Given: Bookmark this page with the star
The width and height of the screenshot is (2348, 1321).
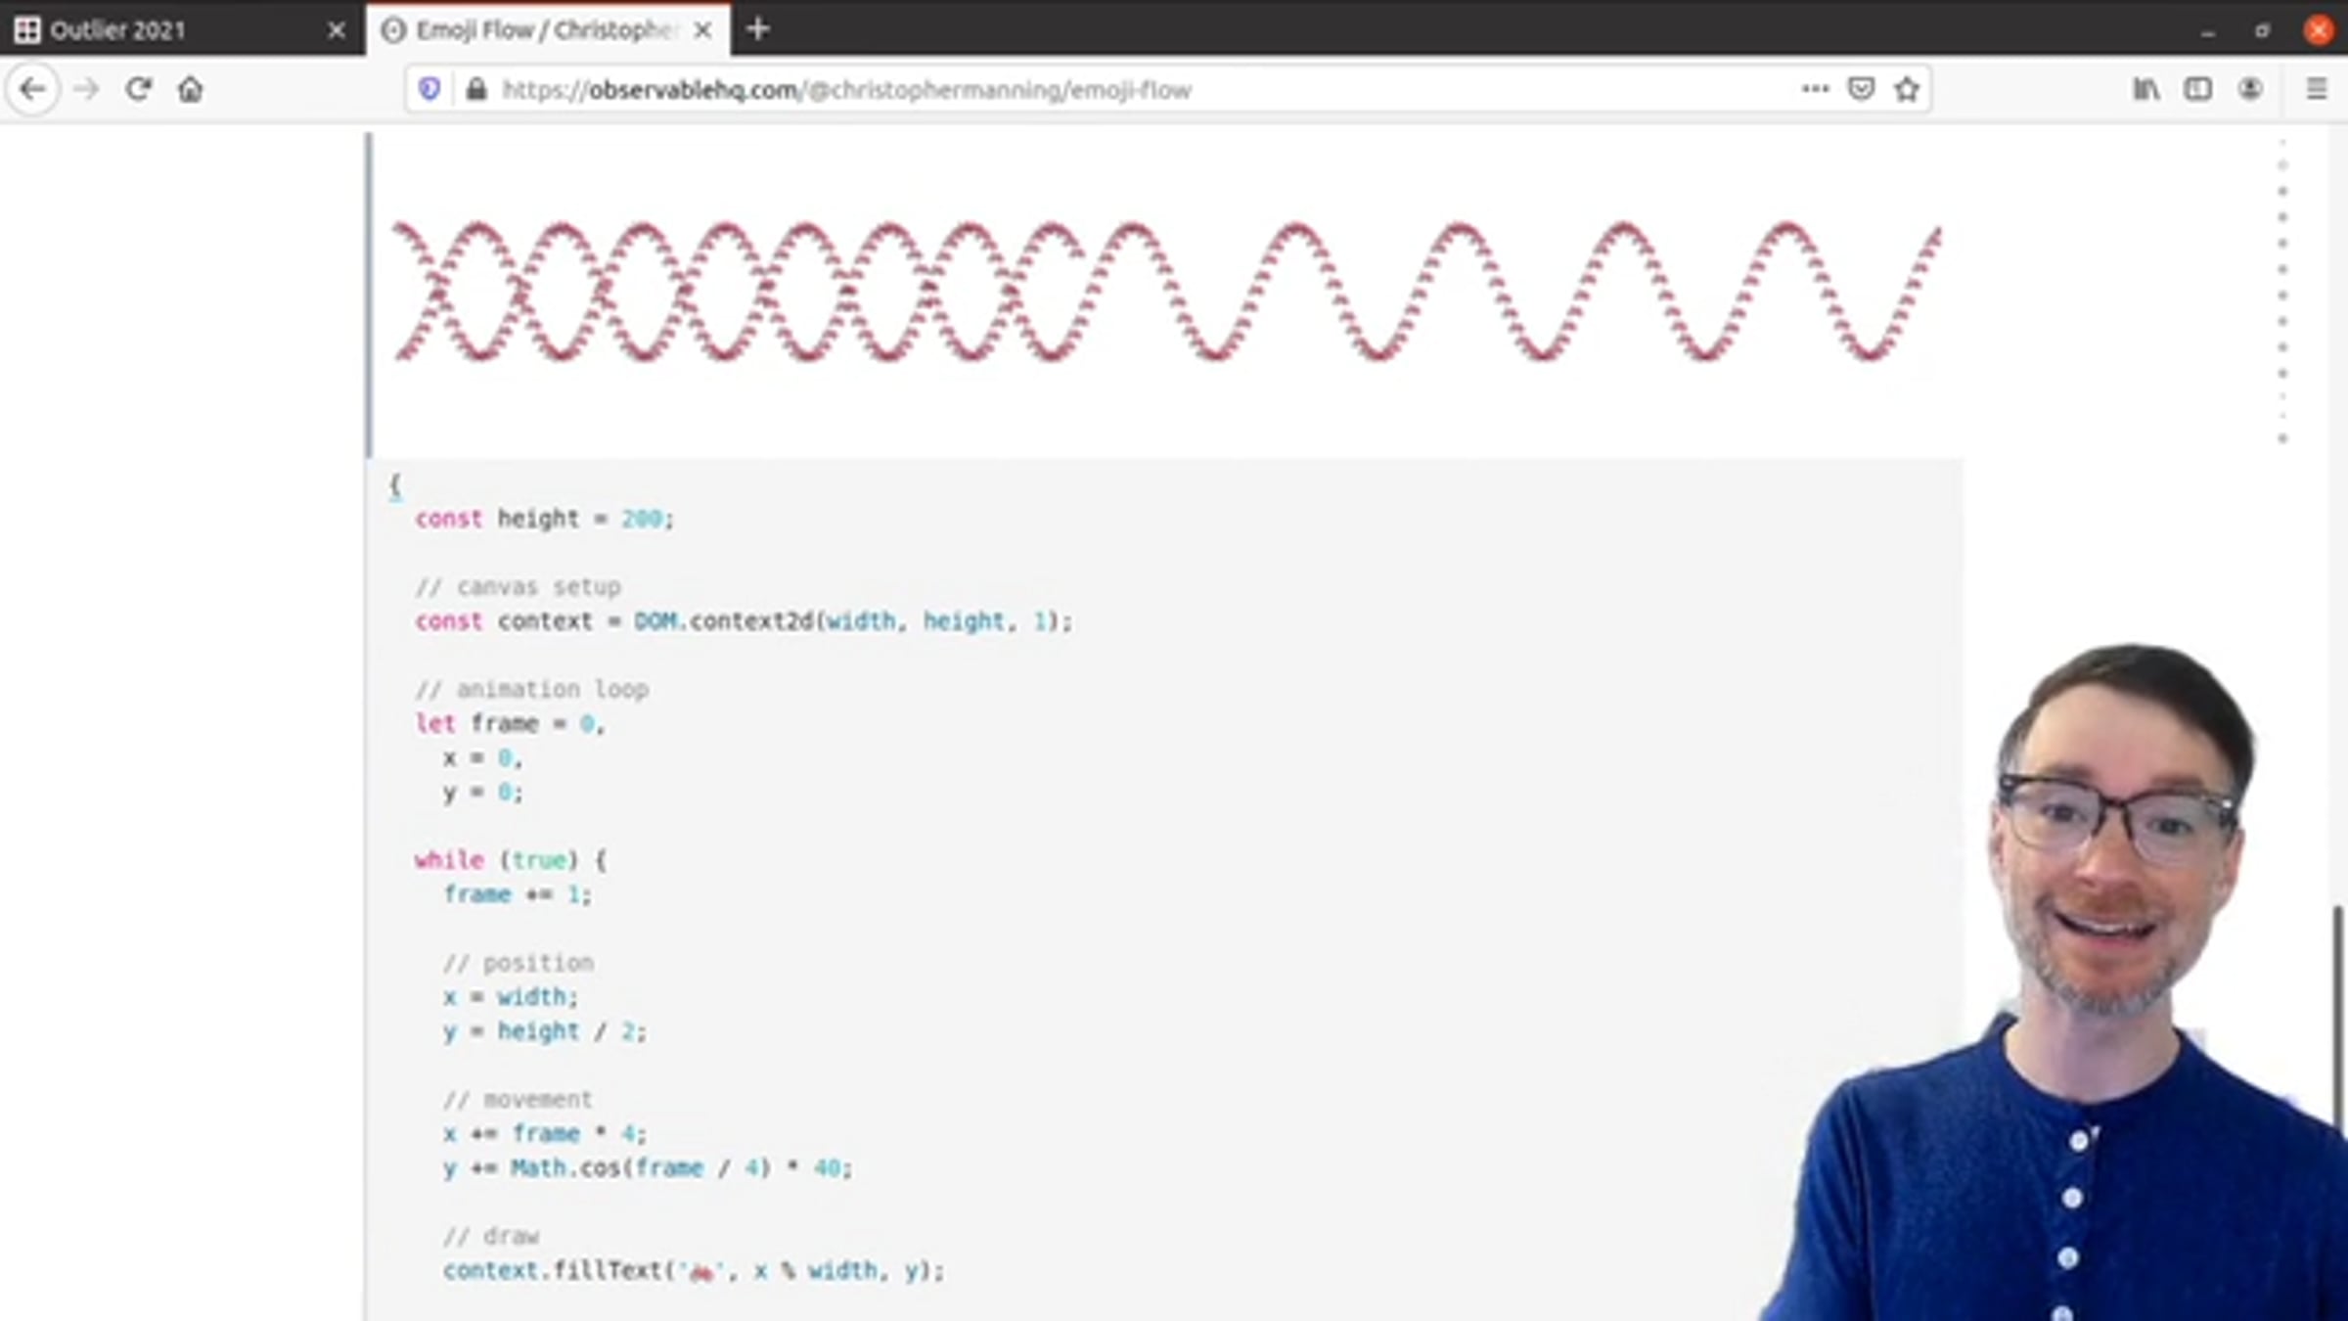Looking at the screenshot, I should coord(1907,89).
